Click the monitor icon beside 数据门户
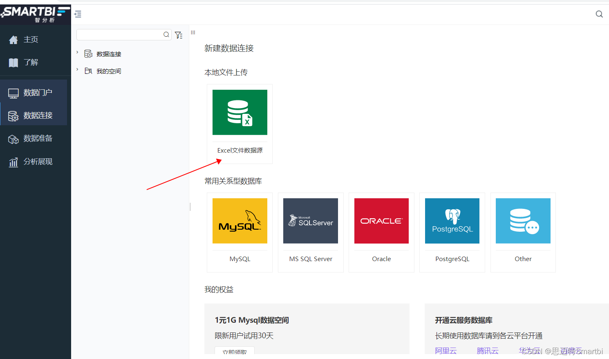This screenshot has width=609, height=359. (x=13, y=93)
